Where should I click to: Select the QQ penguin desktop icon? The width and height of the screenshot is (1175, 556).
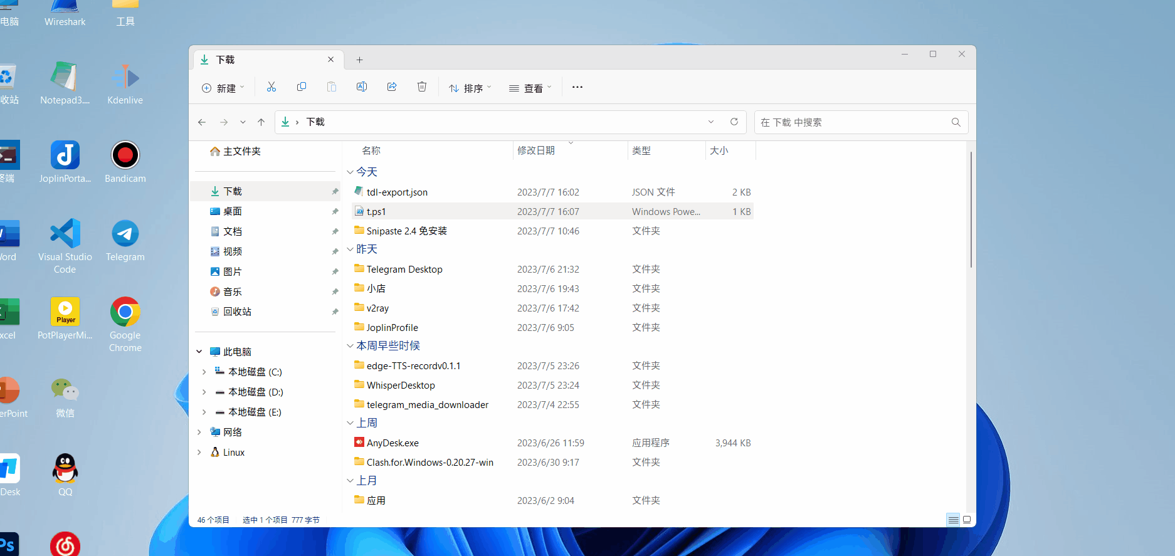click(65, 475)
